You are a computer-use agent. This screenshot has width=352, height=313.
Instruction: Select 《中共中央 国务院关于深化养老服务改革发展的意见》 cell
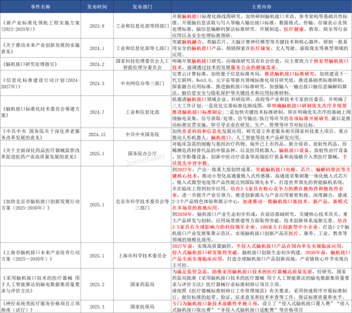pyautogui.click(x=40, y=134)
